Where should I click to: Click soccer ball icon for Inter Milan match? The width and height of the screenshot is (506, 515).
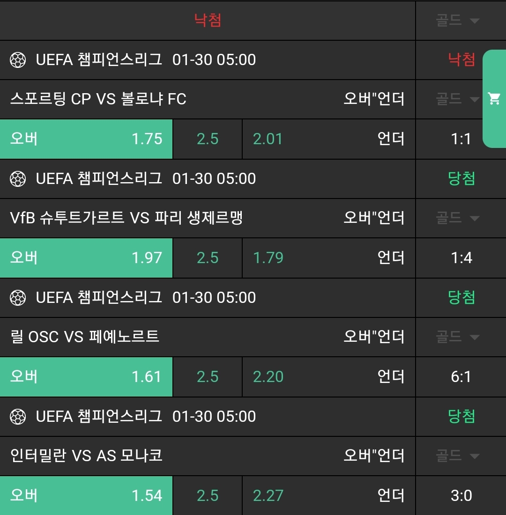(18, 417)
